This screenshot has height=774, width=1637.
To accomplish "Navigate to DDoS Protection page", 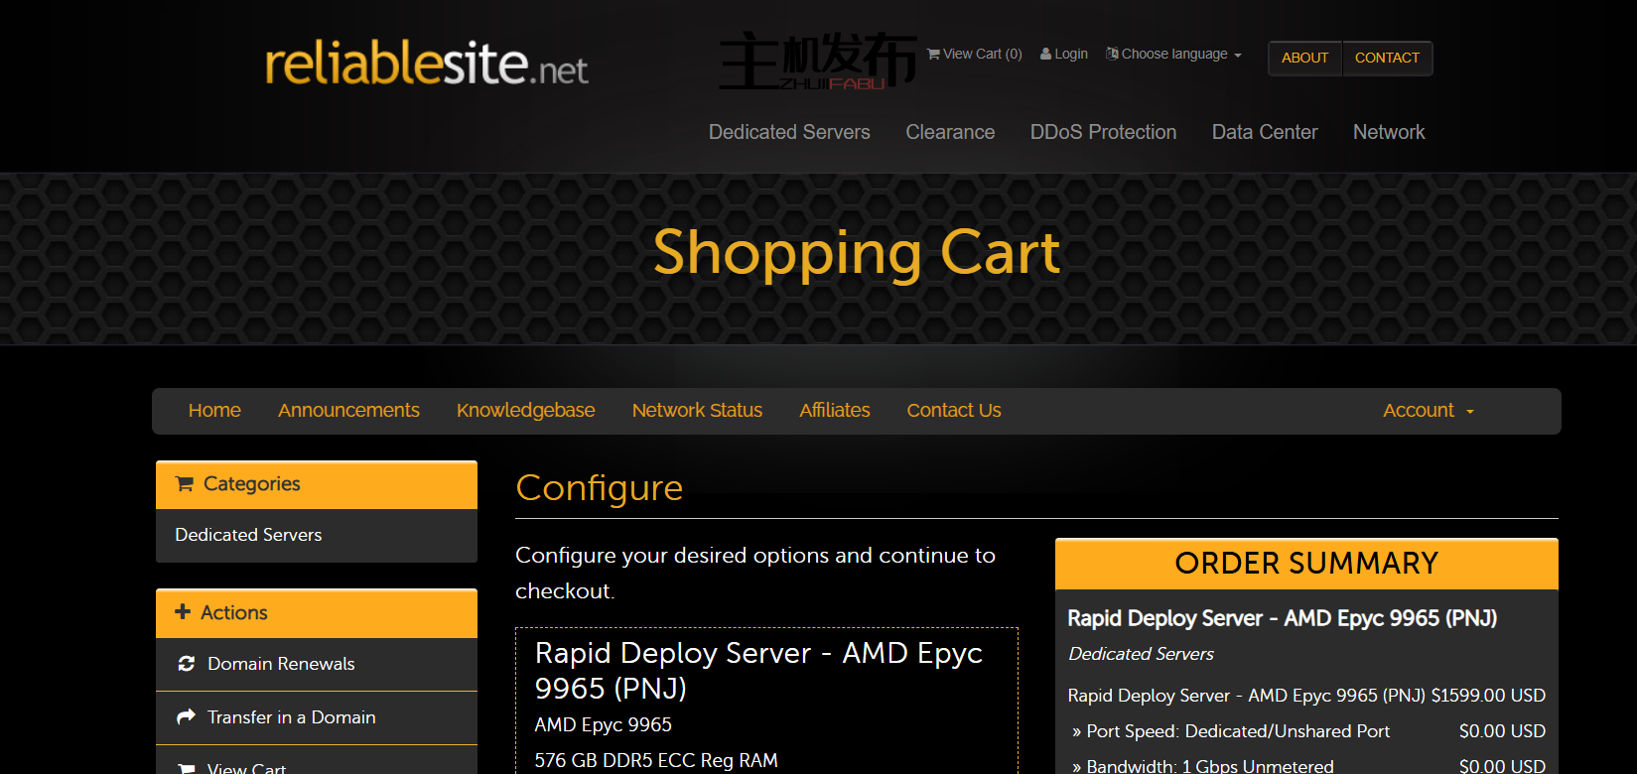I will click(1103, 132).
